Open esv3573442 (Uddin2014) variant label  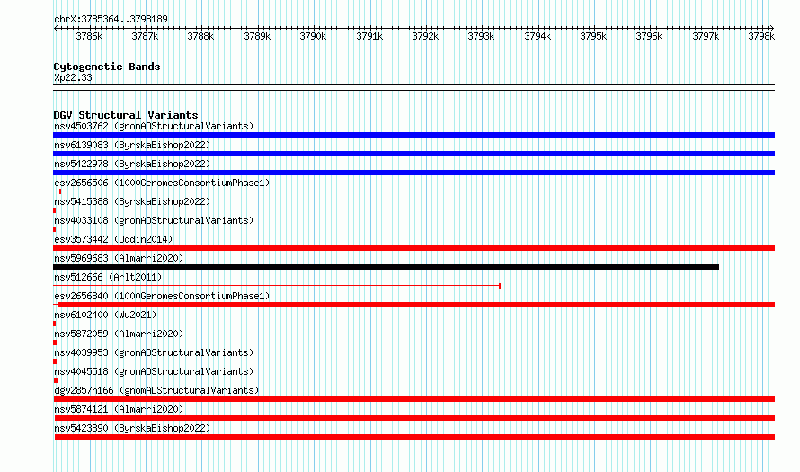tap(113, 239)
